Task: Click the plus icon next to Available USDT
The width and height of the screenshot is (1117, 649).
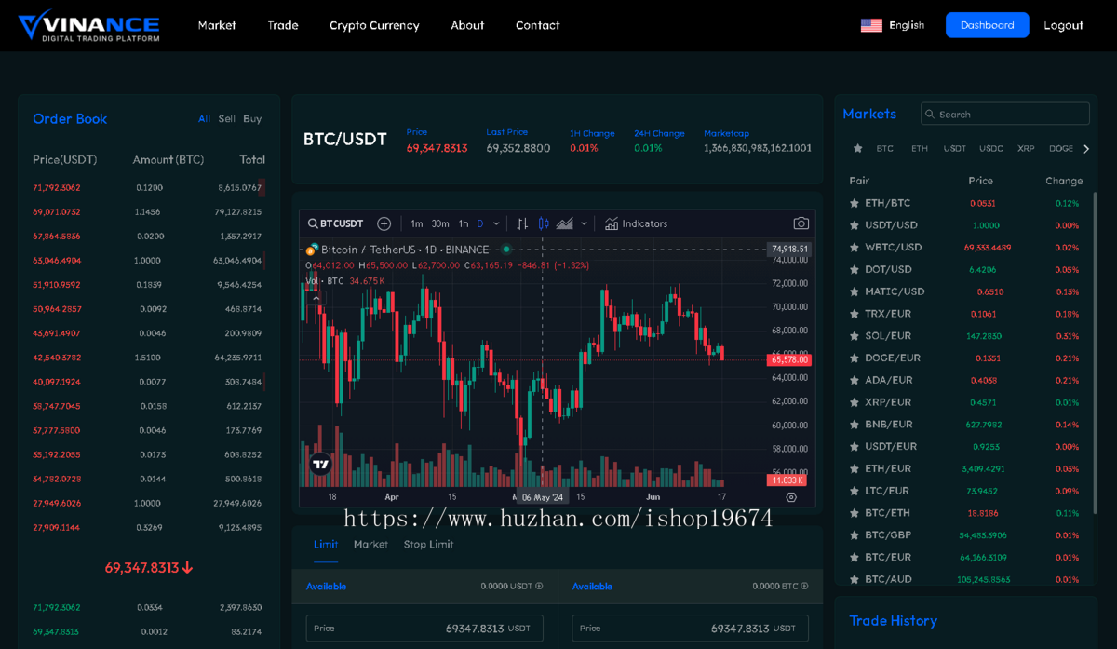Action: coord(539,587)
